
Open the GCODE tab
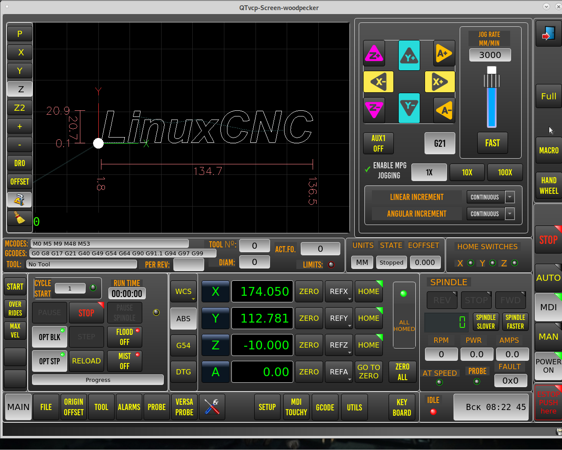pos(325,407)
